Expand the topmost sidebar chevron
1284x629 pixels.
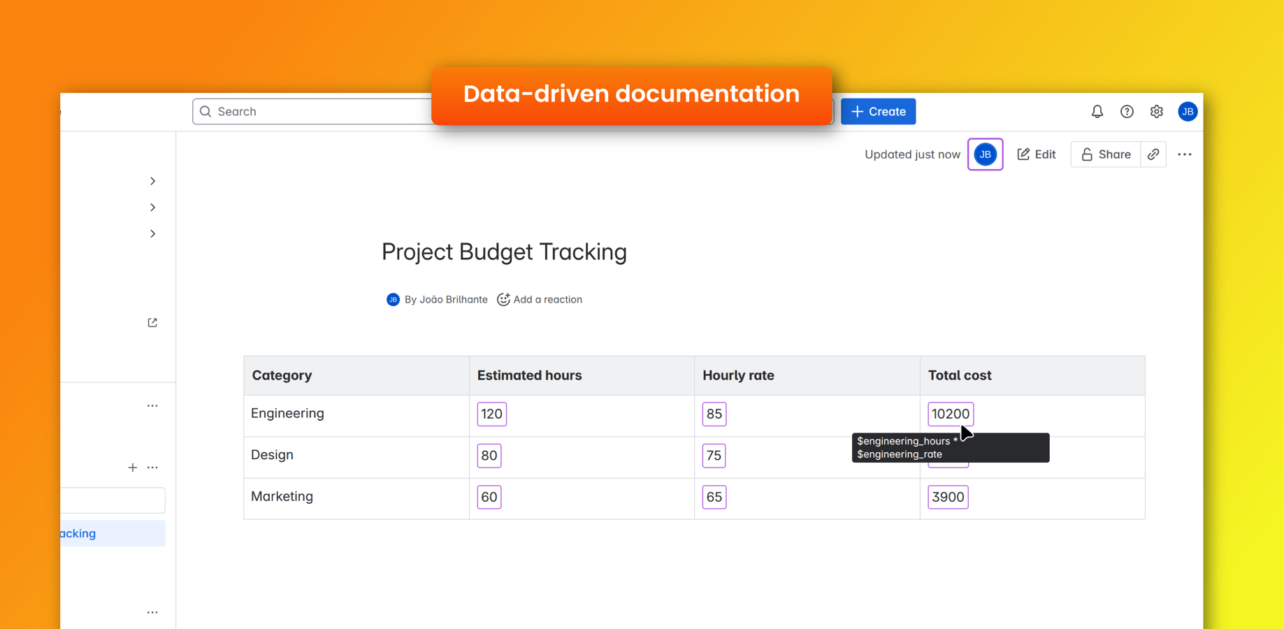pos(152,181)
